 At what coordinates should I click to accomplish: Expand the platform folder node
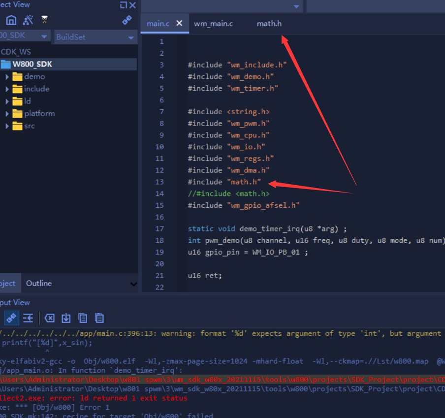click(7, 114)
